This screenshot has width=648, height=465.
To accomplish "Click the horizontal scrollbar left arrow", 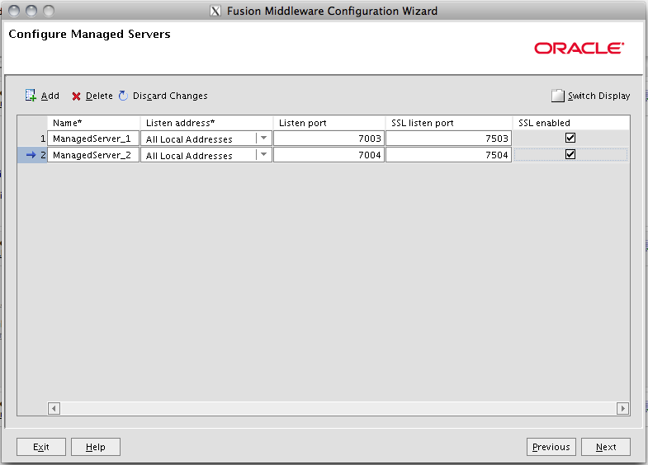I will point(54,408).
